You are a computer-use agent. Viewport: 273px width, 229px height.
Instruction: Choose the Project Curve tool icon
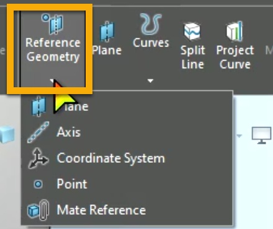click(x=235, y=31)
